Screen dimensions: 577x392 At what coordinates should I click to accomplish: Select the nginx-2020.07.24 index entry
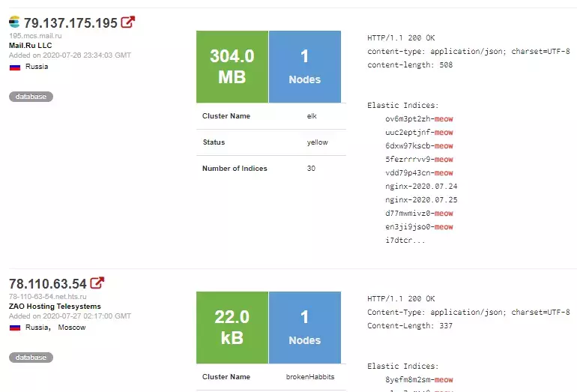point(421,186)
